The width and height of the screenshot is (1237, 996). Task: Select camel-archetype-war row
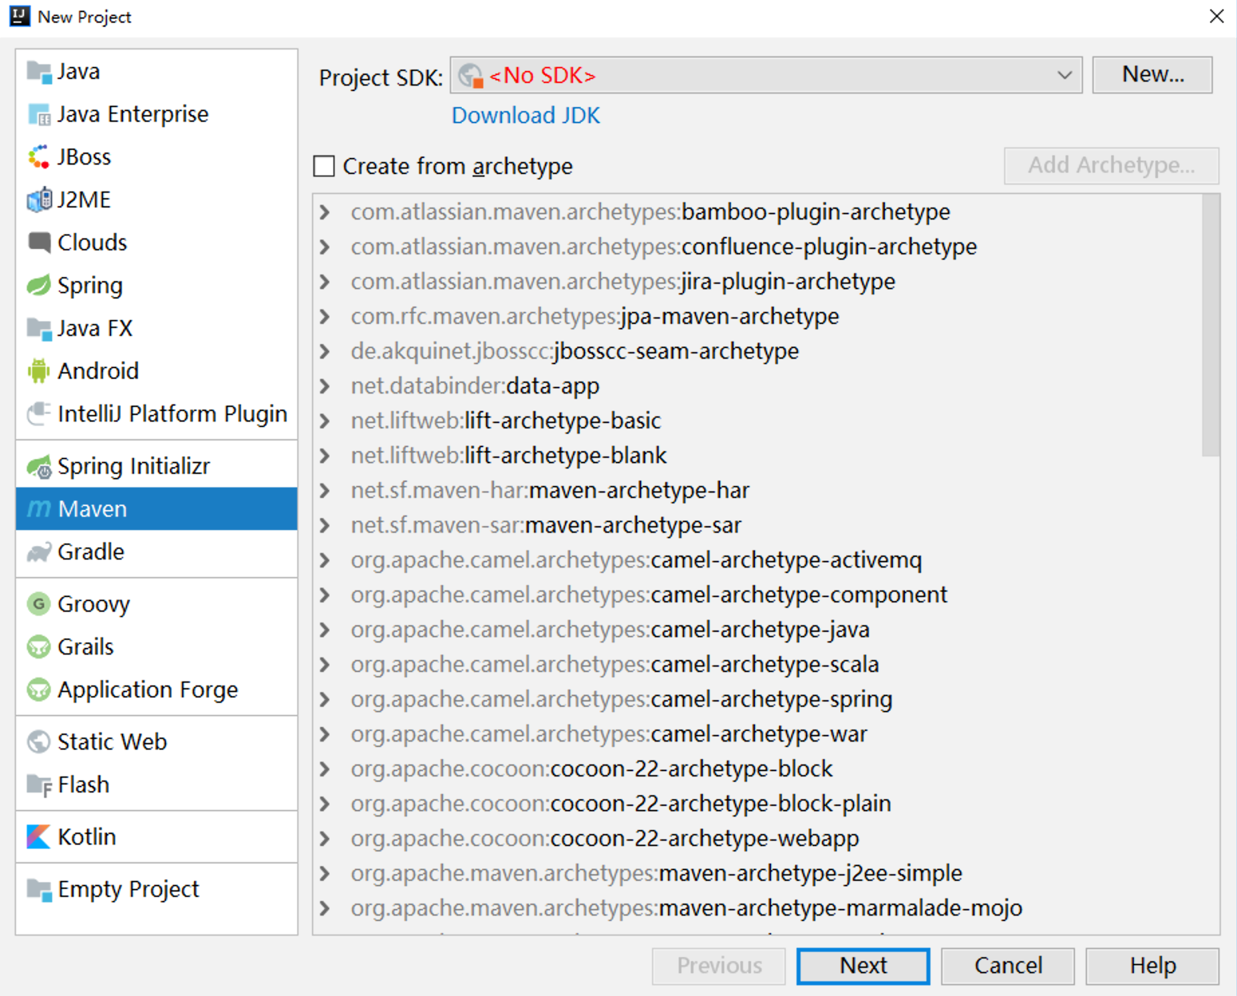point(758,734)
